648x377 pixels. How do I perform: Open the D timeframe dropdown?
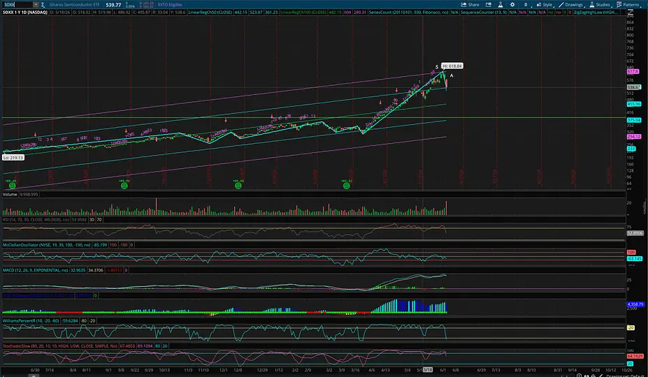[526, 5]
